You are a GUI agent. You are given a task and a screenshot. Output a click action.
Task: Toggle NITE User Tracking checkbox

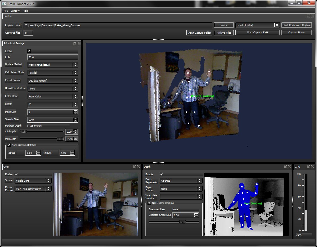(x=149, y=203)
